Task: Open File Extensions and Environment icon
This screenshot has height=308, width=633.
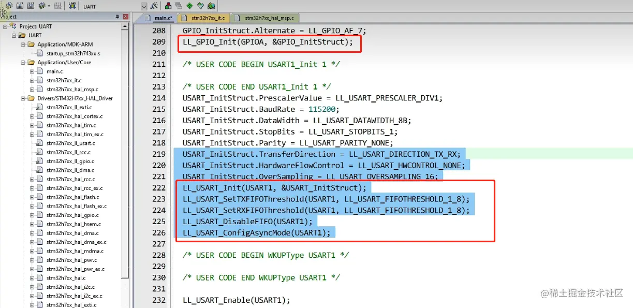Action: tap(168, 6)
